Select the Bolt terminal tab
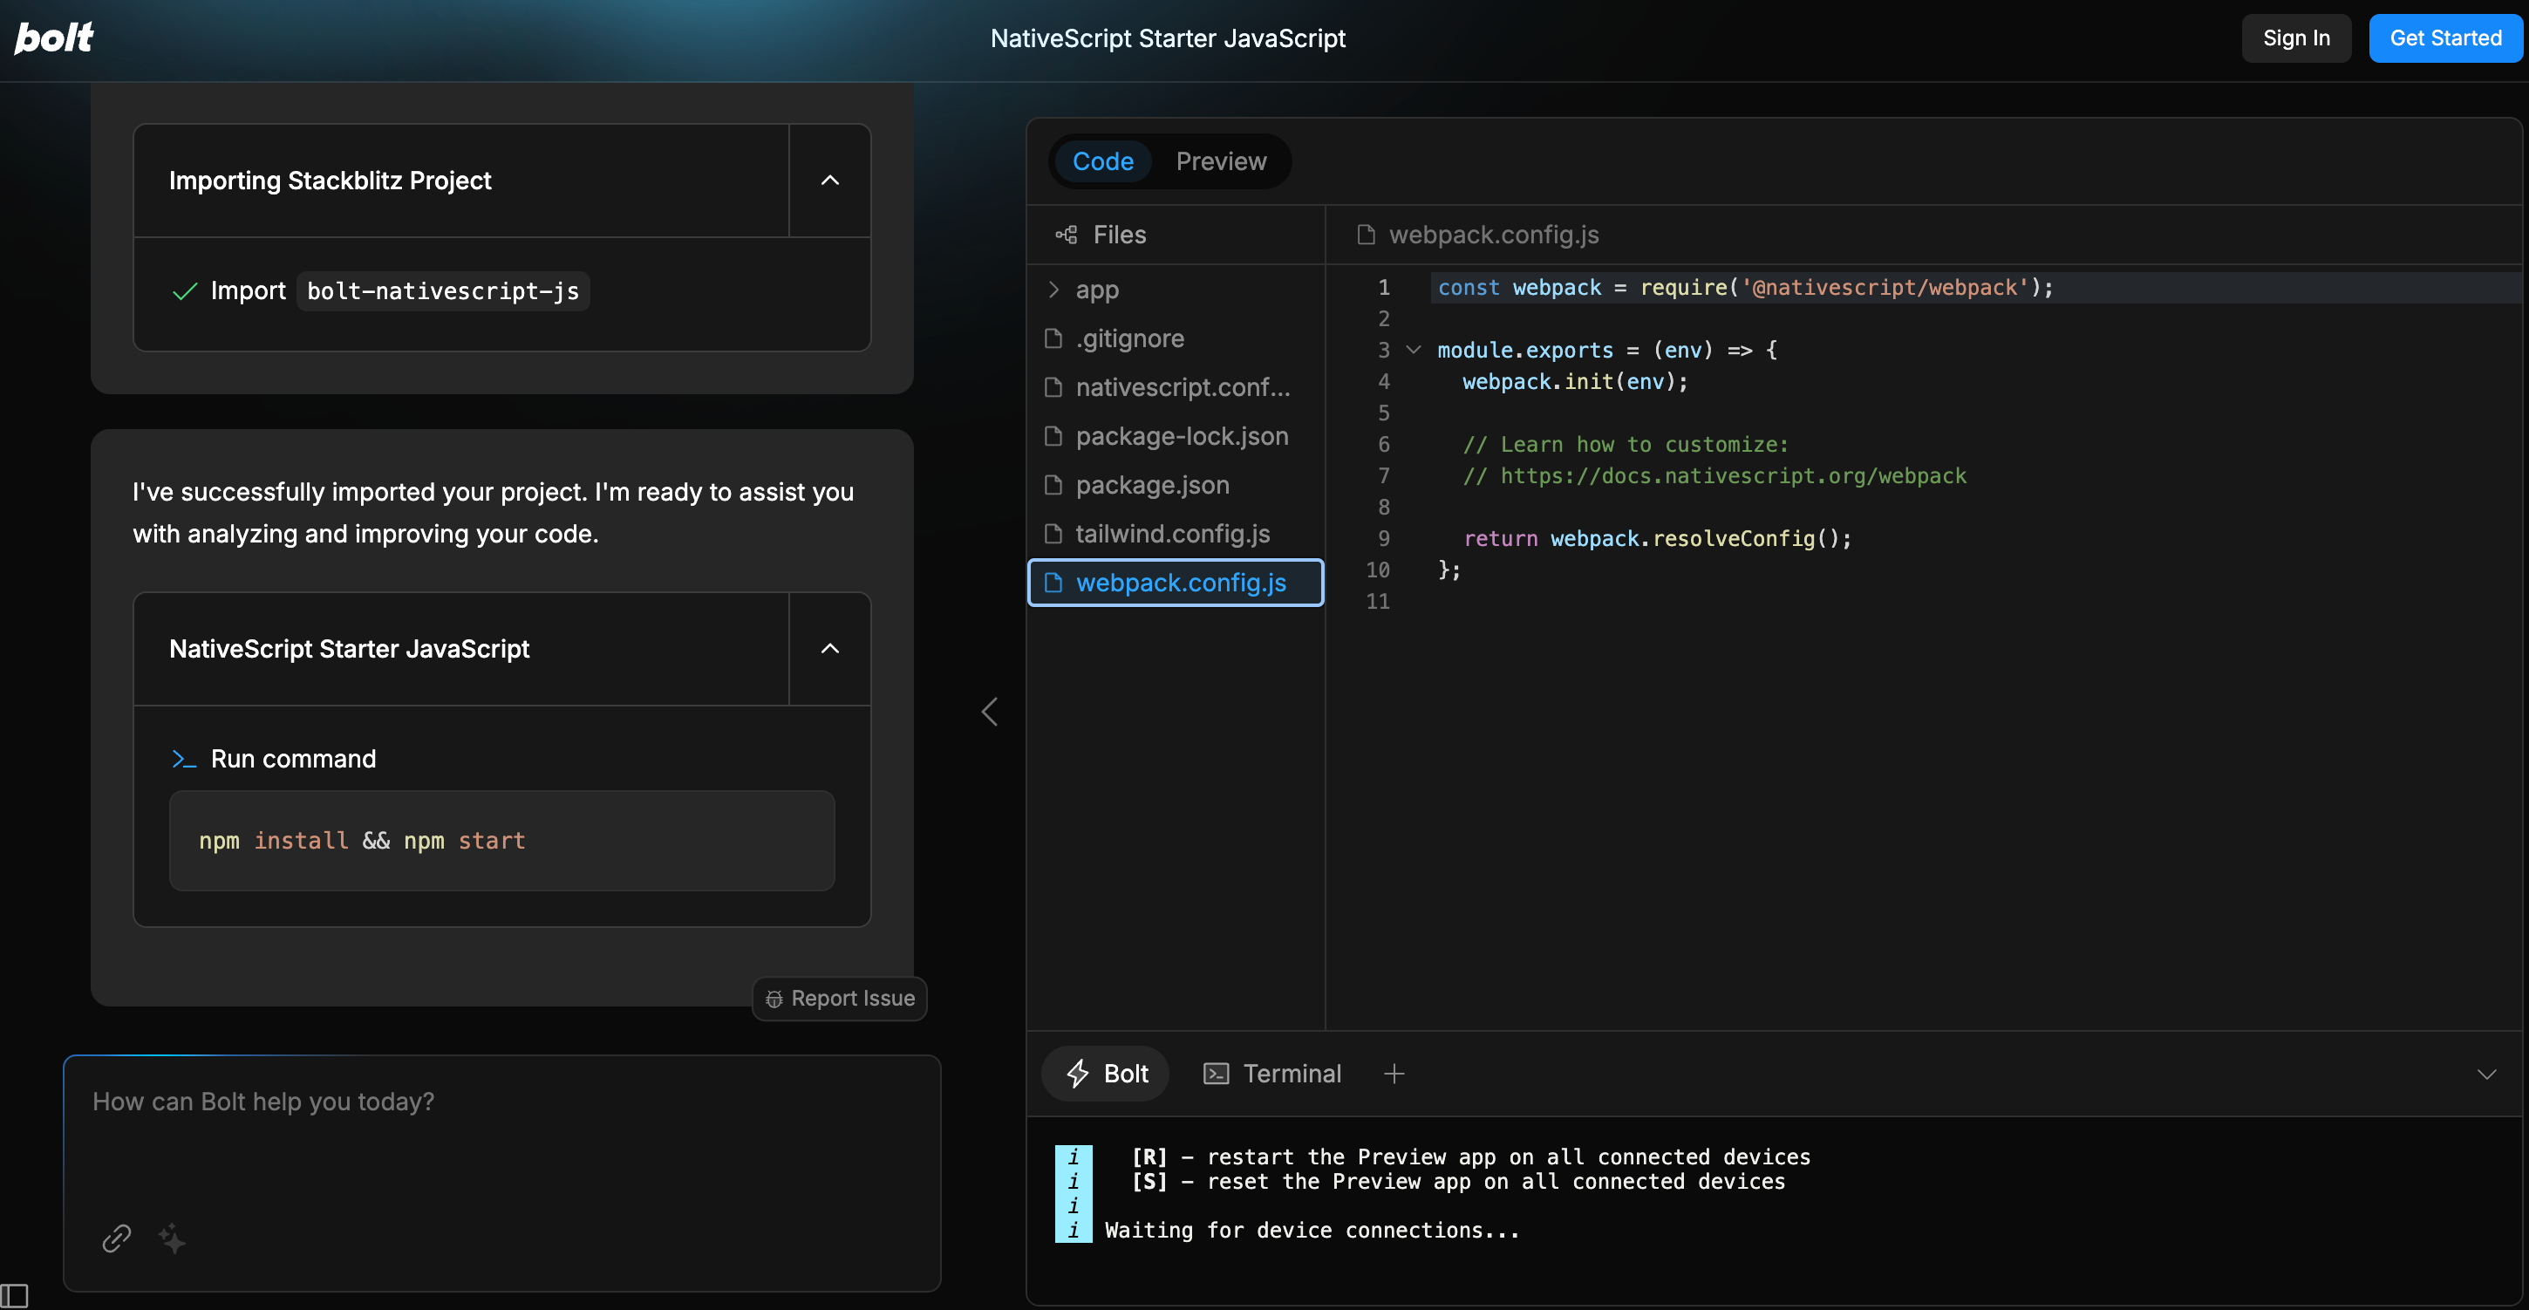 point(1106,1074)
